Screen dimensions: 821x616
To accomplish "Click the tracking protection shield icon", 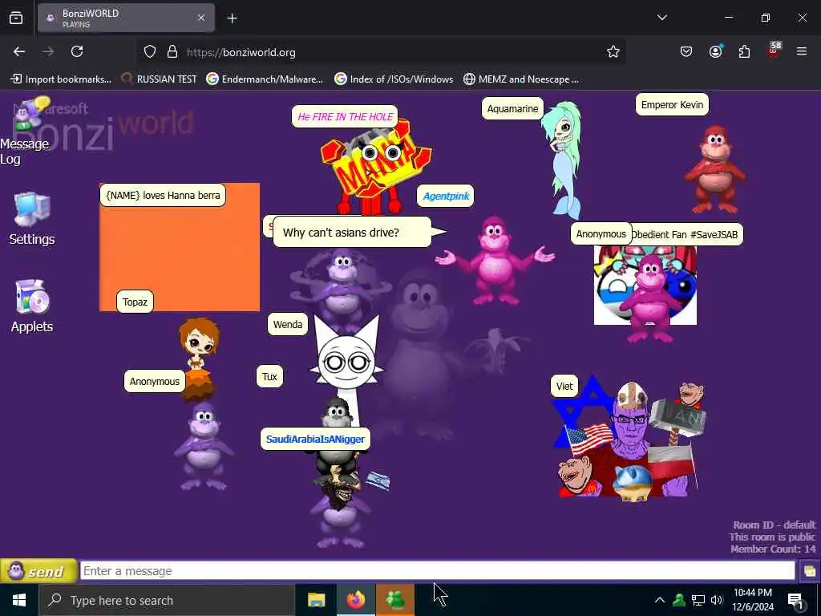I will coord(150,52).
